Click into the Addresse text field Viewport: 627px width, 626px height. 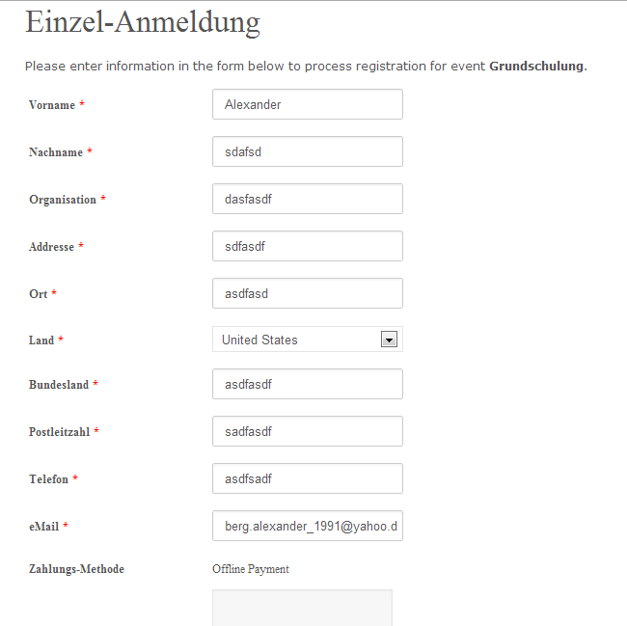coord(308,246)
